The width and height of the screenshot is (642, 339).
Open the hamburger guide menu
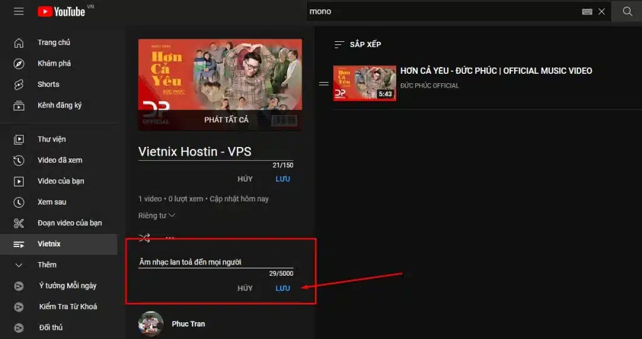[x=19, y=11]
